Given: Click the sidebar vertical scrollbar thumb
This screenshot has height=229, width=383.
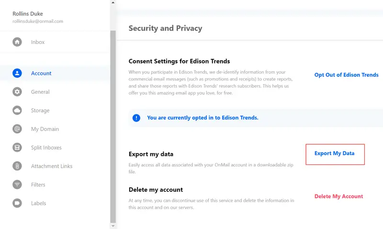Looking at the screenshot, I should click(113, 124).
